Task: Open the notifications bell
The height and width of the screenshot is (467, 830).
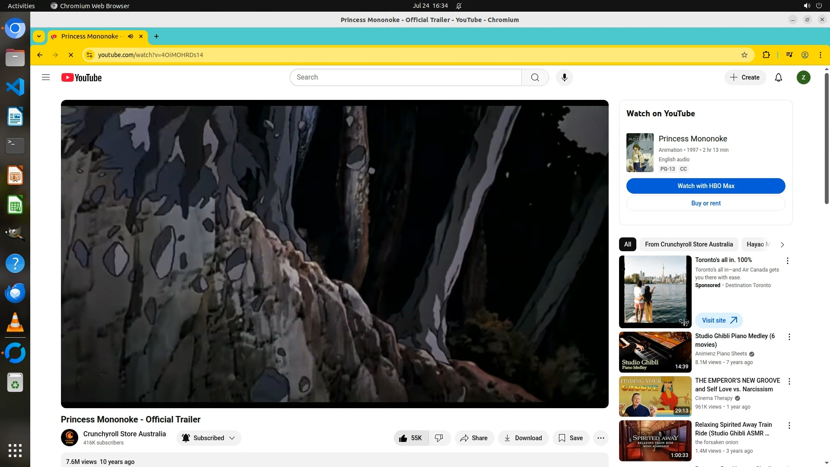Action: pos(778,77)
